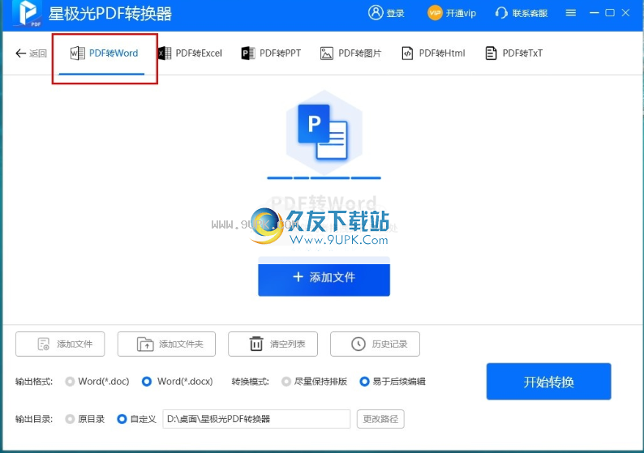Click the 登录 text link
Viewport: 644px width, 453px height.
tap(395, 14)
